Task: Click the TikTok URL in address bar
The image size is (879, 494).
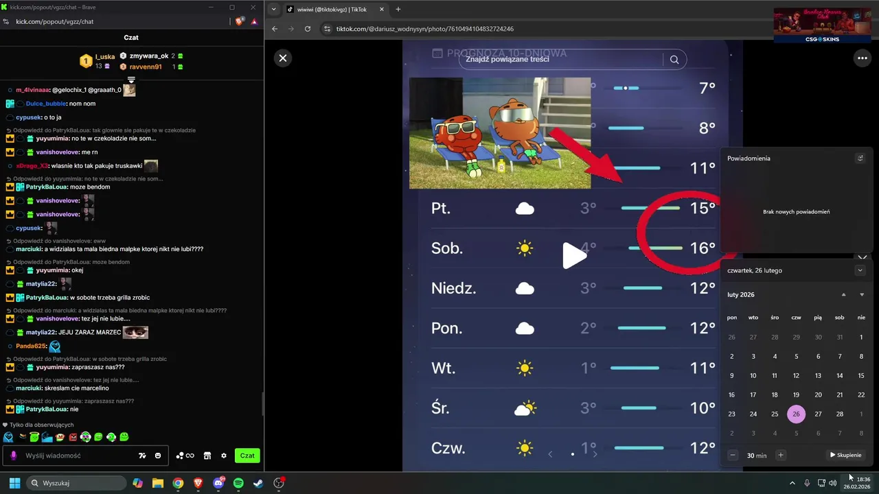Action: 425,29
